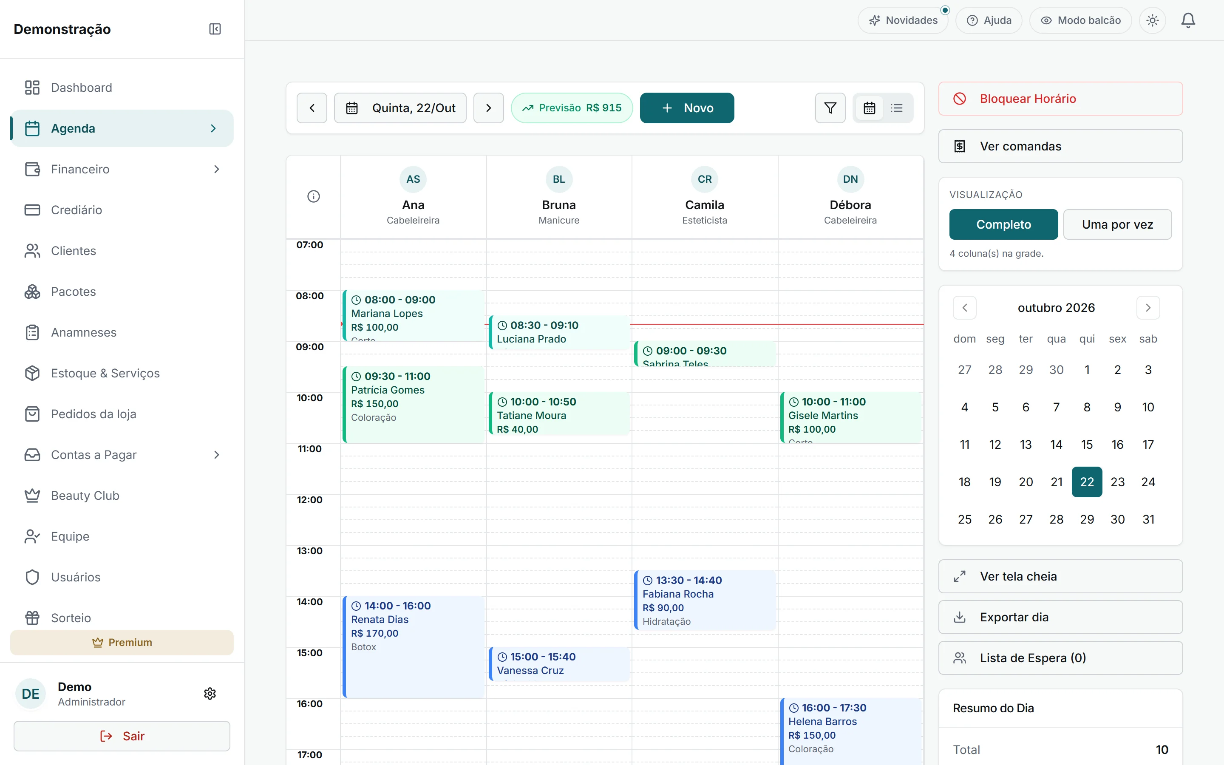Open date picker Quinta, 22/Out

tap(400, 108)
